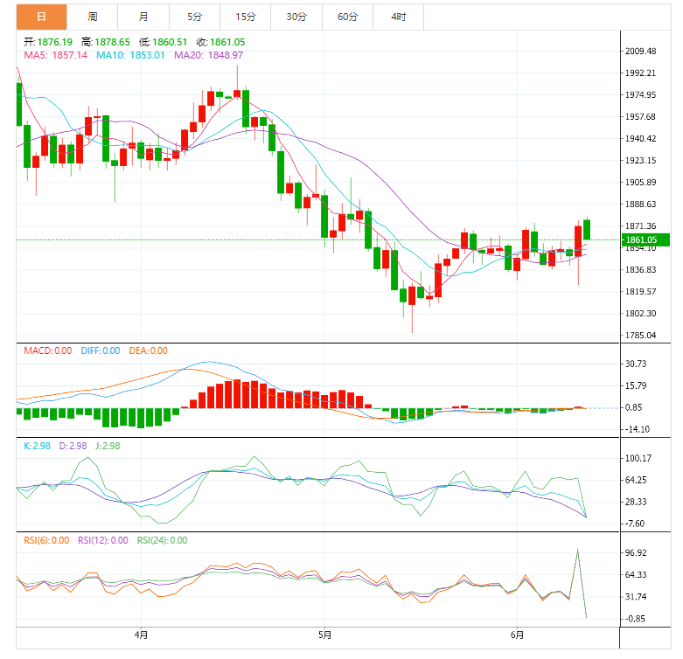The image size is (683, 659).
Task: Click the latest green candlestick on the right
Action: coord(587,230)
